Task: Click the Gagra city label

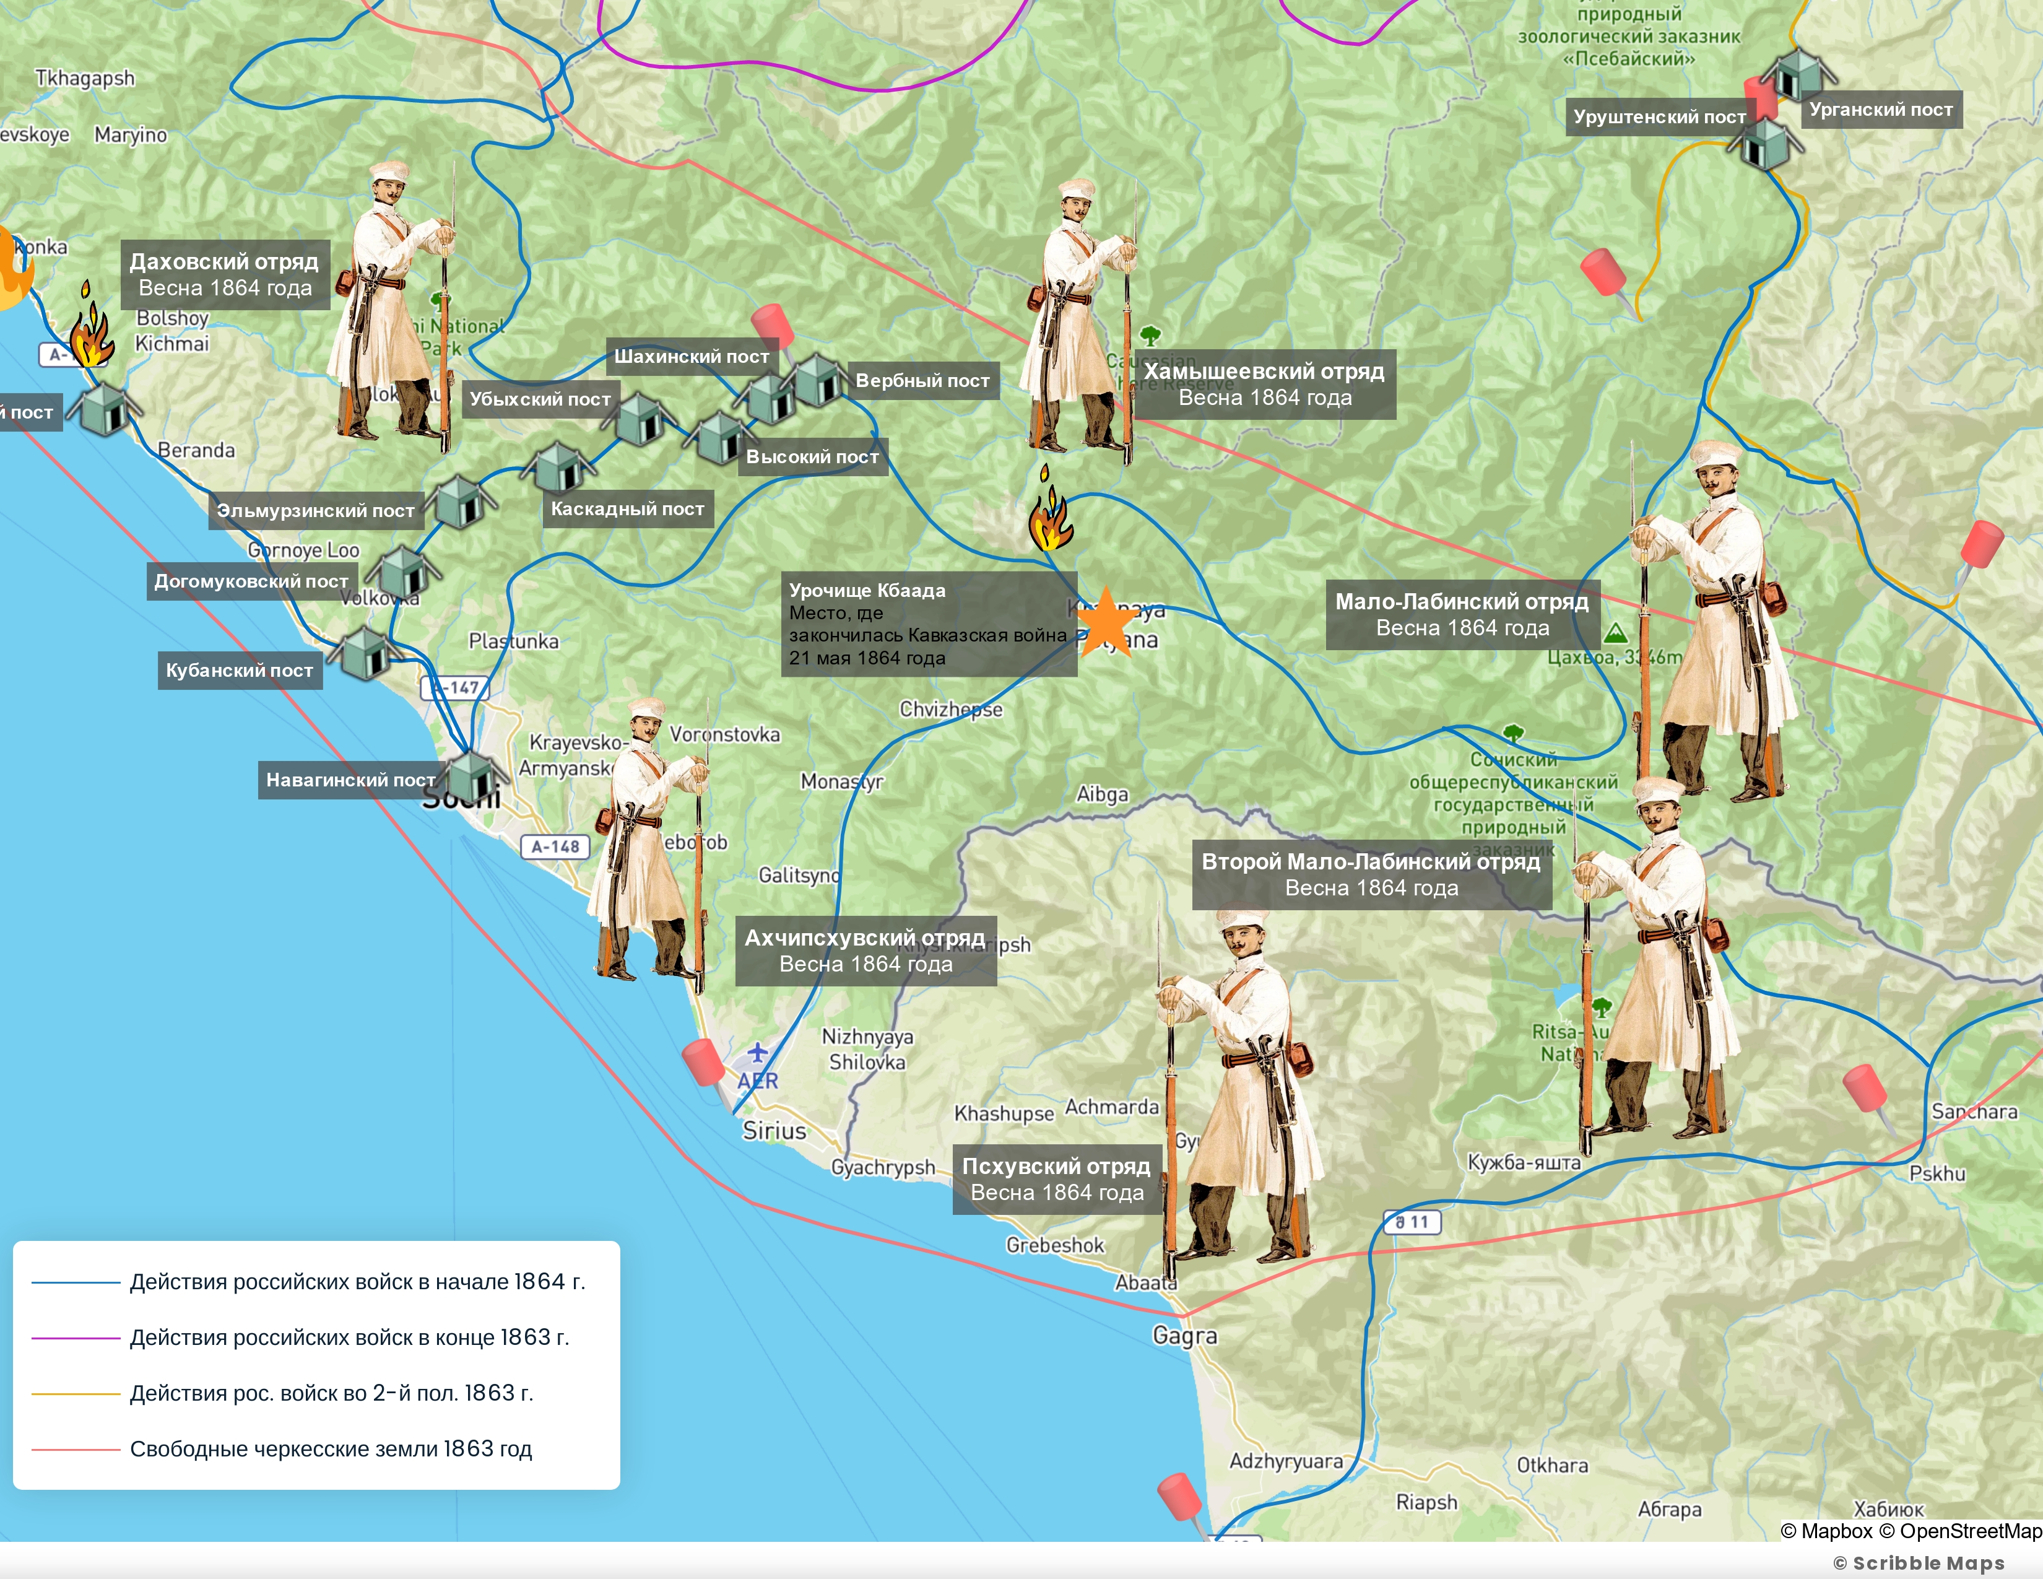Action: point(1185,1336)
